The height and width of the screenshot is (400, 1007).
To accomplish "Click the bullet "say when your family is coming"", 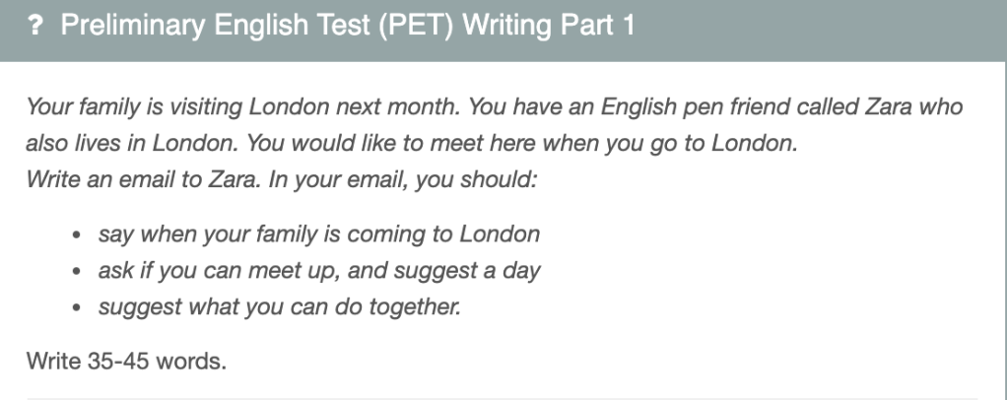I will pos(318,234).
